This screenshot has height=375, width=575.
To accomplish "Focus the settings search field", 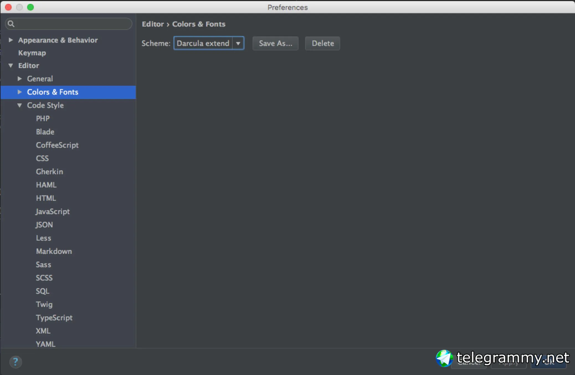I will click(72, 24).
